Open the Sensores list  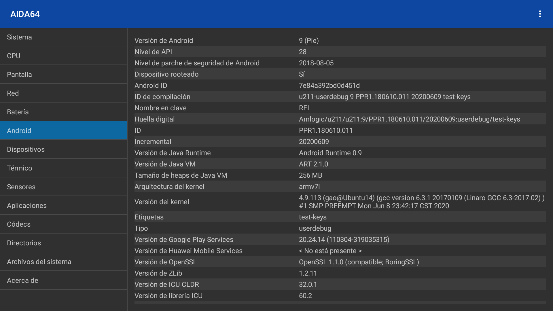(x=63, y=187)
